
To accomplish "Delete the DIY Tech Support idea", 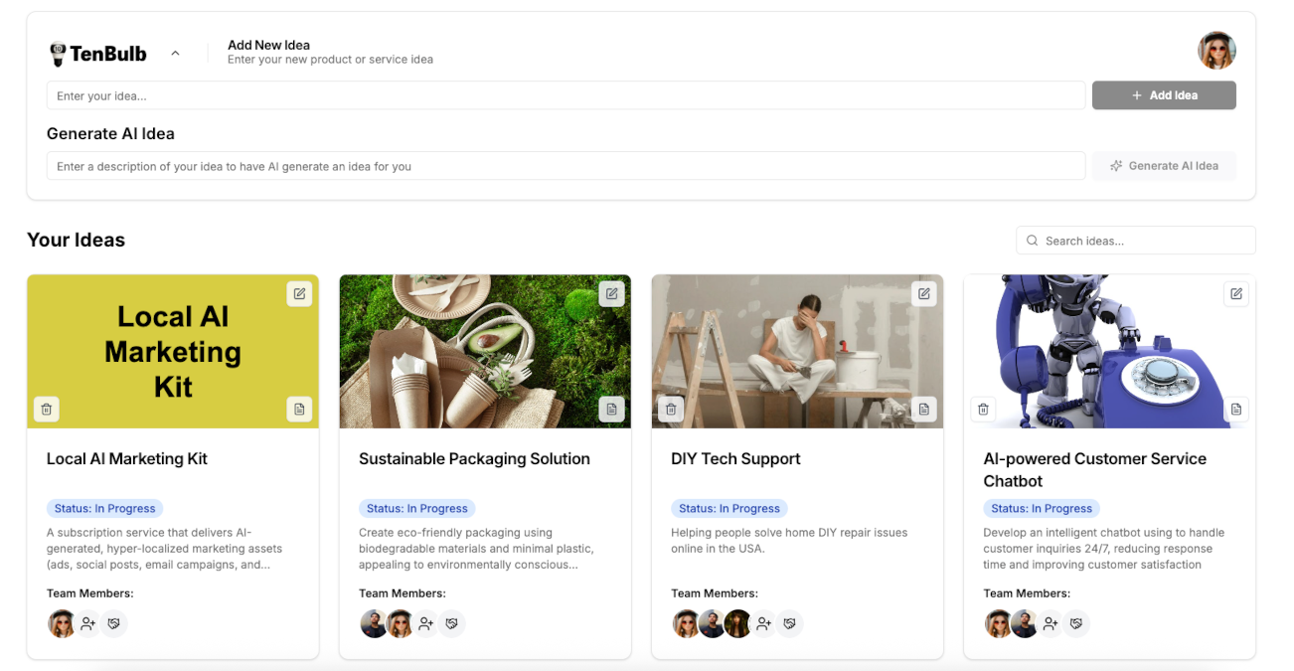I will (x=671, y=409).
